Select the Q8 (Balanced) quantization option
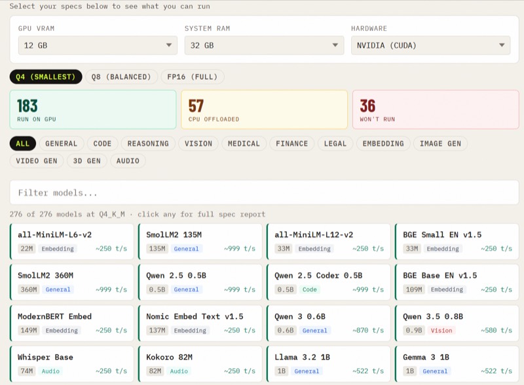 [x=121, y=77]
